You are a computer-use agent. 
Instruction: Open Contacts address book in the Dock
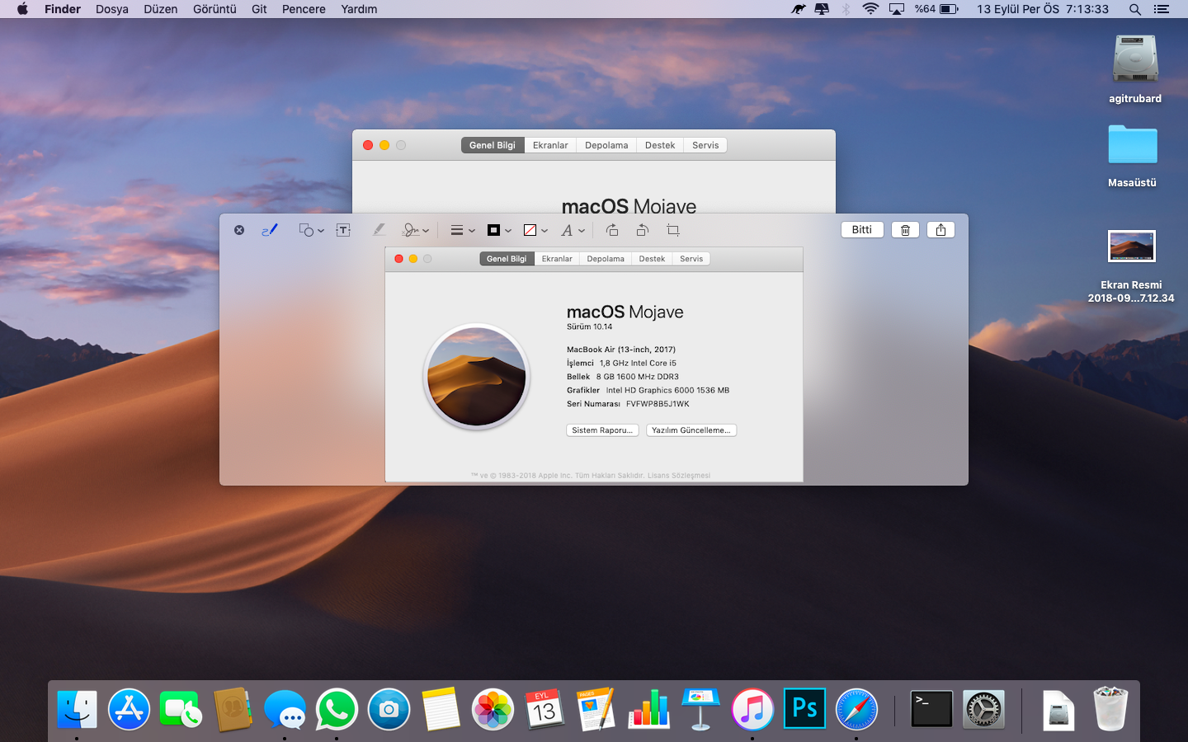pos(233,710)
